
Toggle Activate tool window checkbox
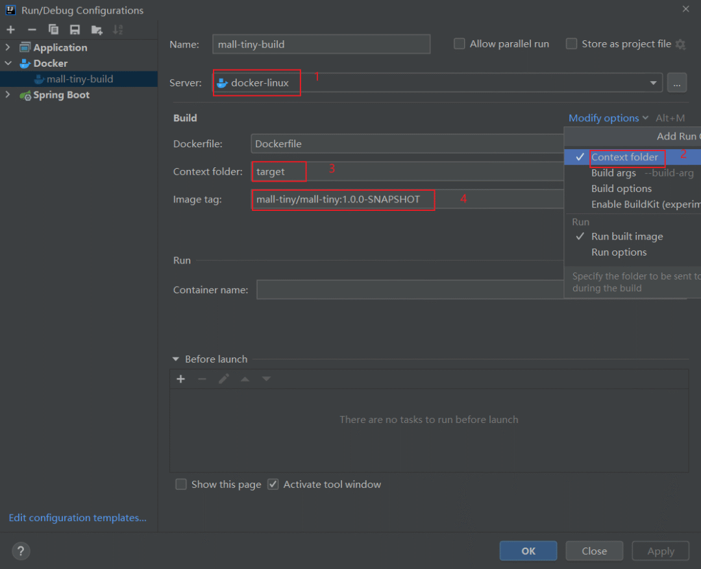tap(273, 484)
